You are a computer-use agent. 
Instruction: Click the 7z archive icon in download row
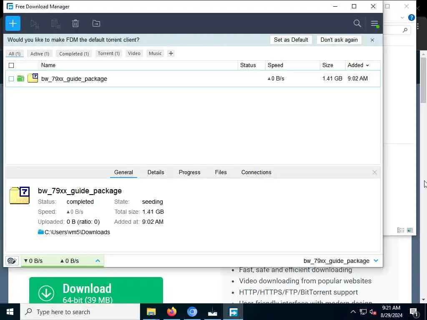[33, 78]
